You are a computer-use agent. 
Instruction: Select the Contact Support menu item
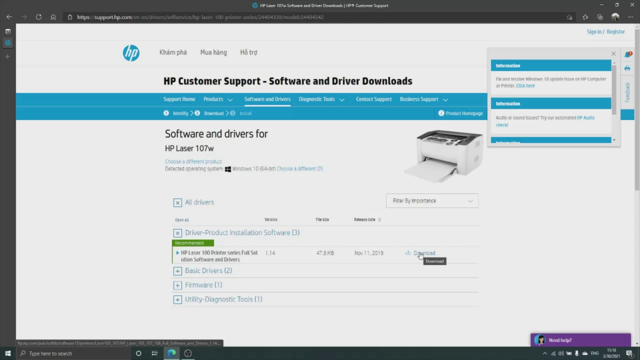click(x=374, y=99)
